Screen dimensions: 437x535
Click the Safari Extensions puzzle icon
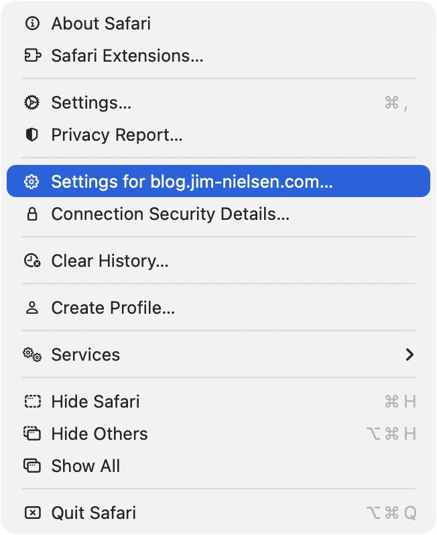(32, 56)
